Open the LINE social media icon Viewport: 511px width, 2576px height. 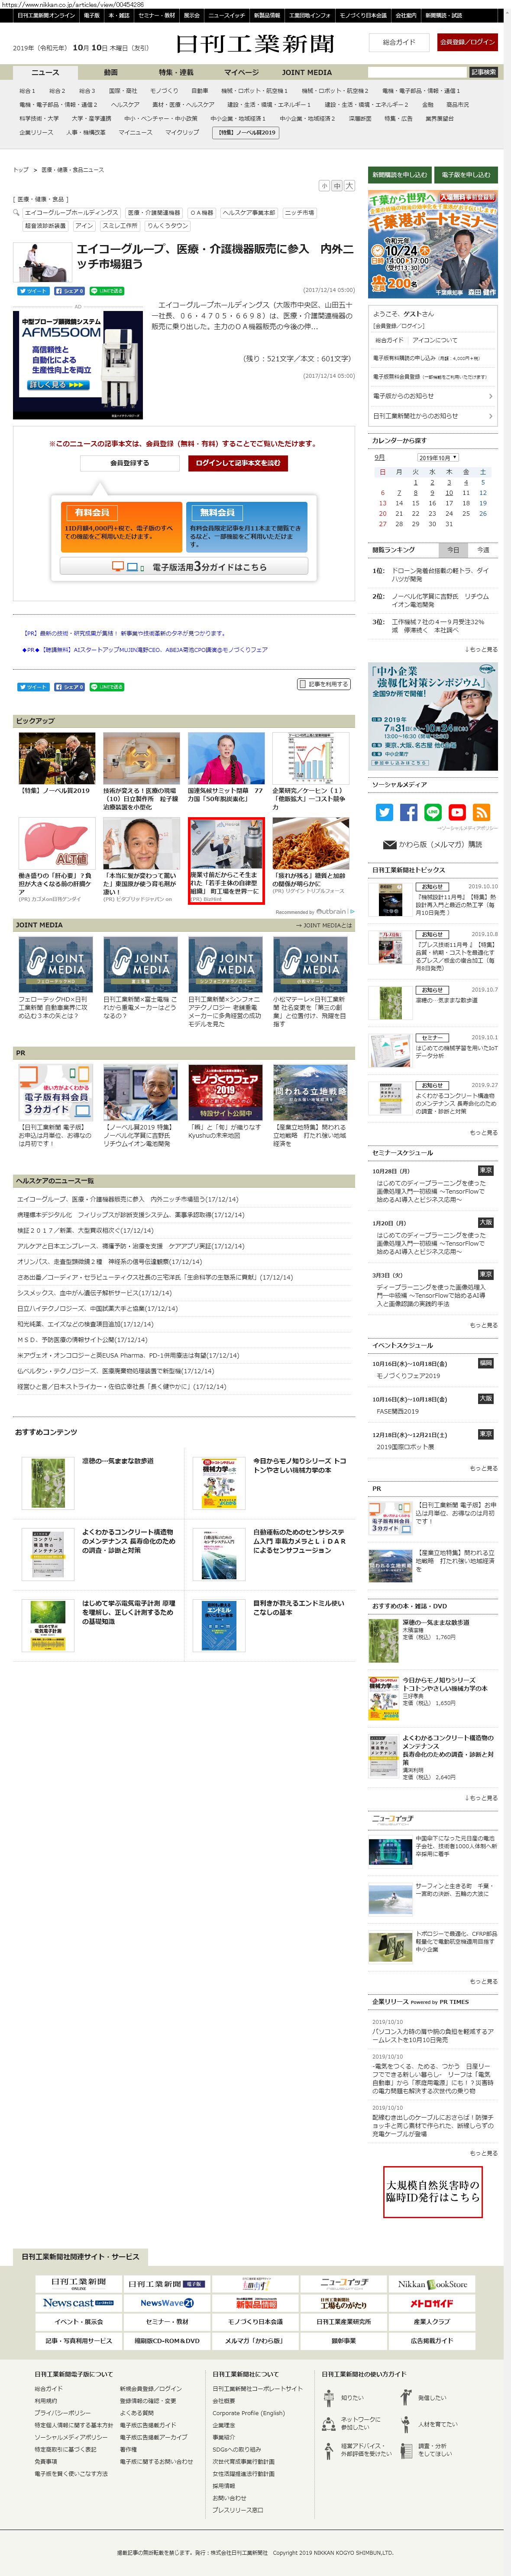[432, 812]
